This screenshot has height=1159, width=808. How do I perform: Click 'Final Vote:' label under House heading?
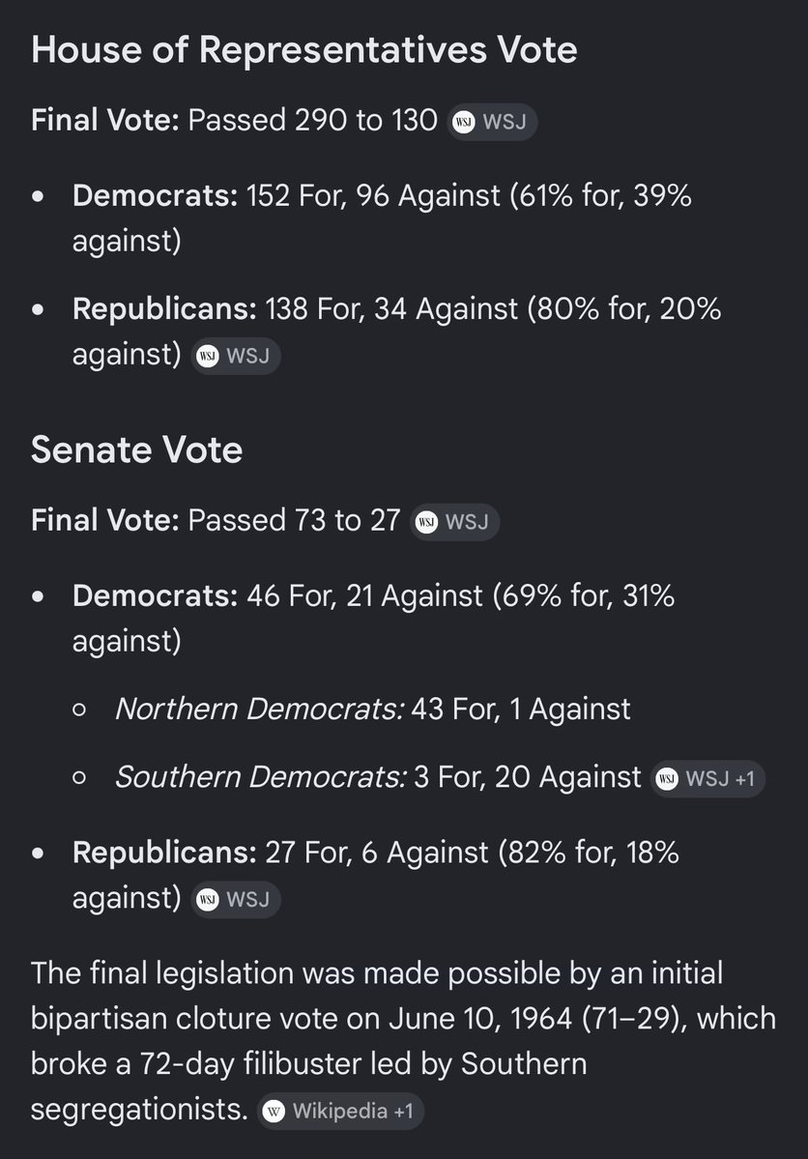105,120
